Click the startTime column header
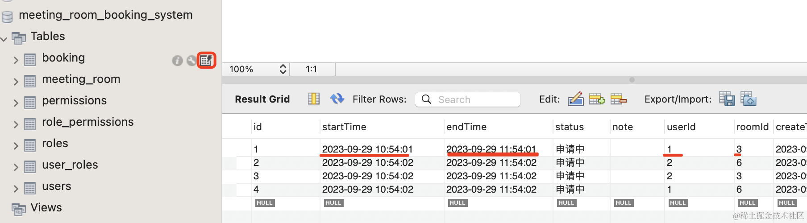This screenshot has width=807, height=223. [x=344, y=127]
